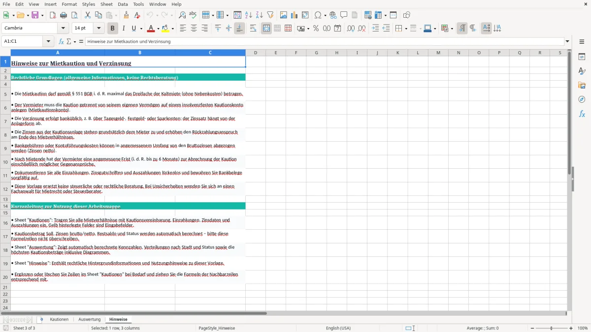Open Function Wizard next to formula bar
This screenshot has height=332, width=591.
point(62,41)
